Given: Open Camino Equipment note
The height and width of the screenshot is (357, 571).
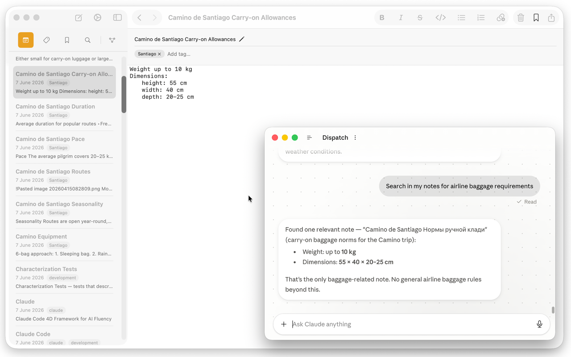Looking at the screenshot, I should (x=64, y=245).
